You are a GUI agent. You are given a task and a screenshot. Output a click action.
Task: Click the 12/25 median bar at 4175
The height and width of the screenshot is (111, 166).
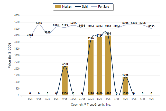click(91, 68)
